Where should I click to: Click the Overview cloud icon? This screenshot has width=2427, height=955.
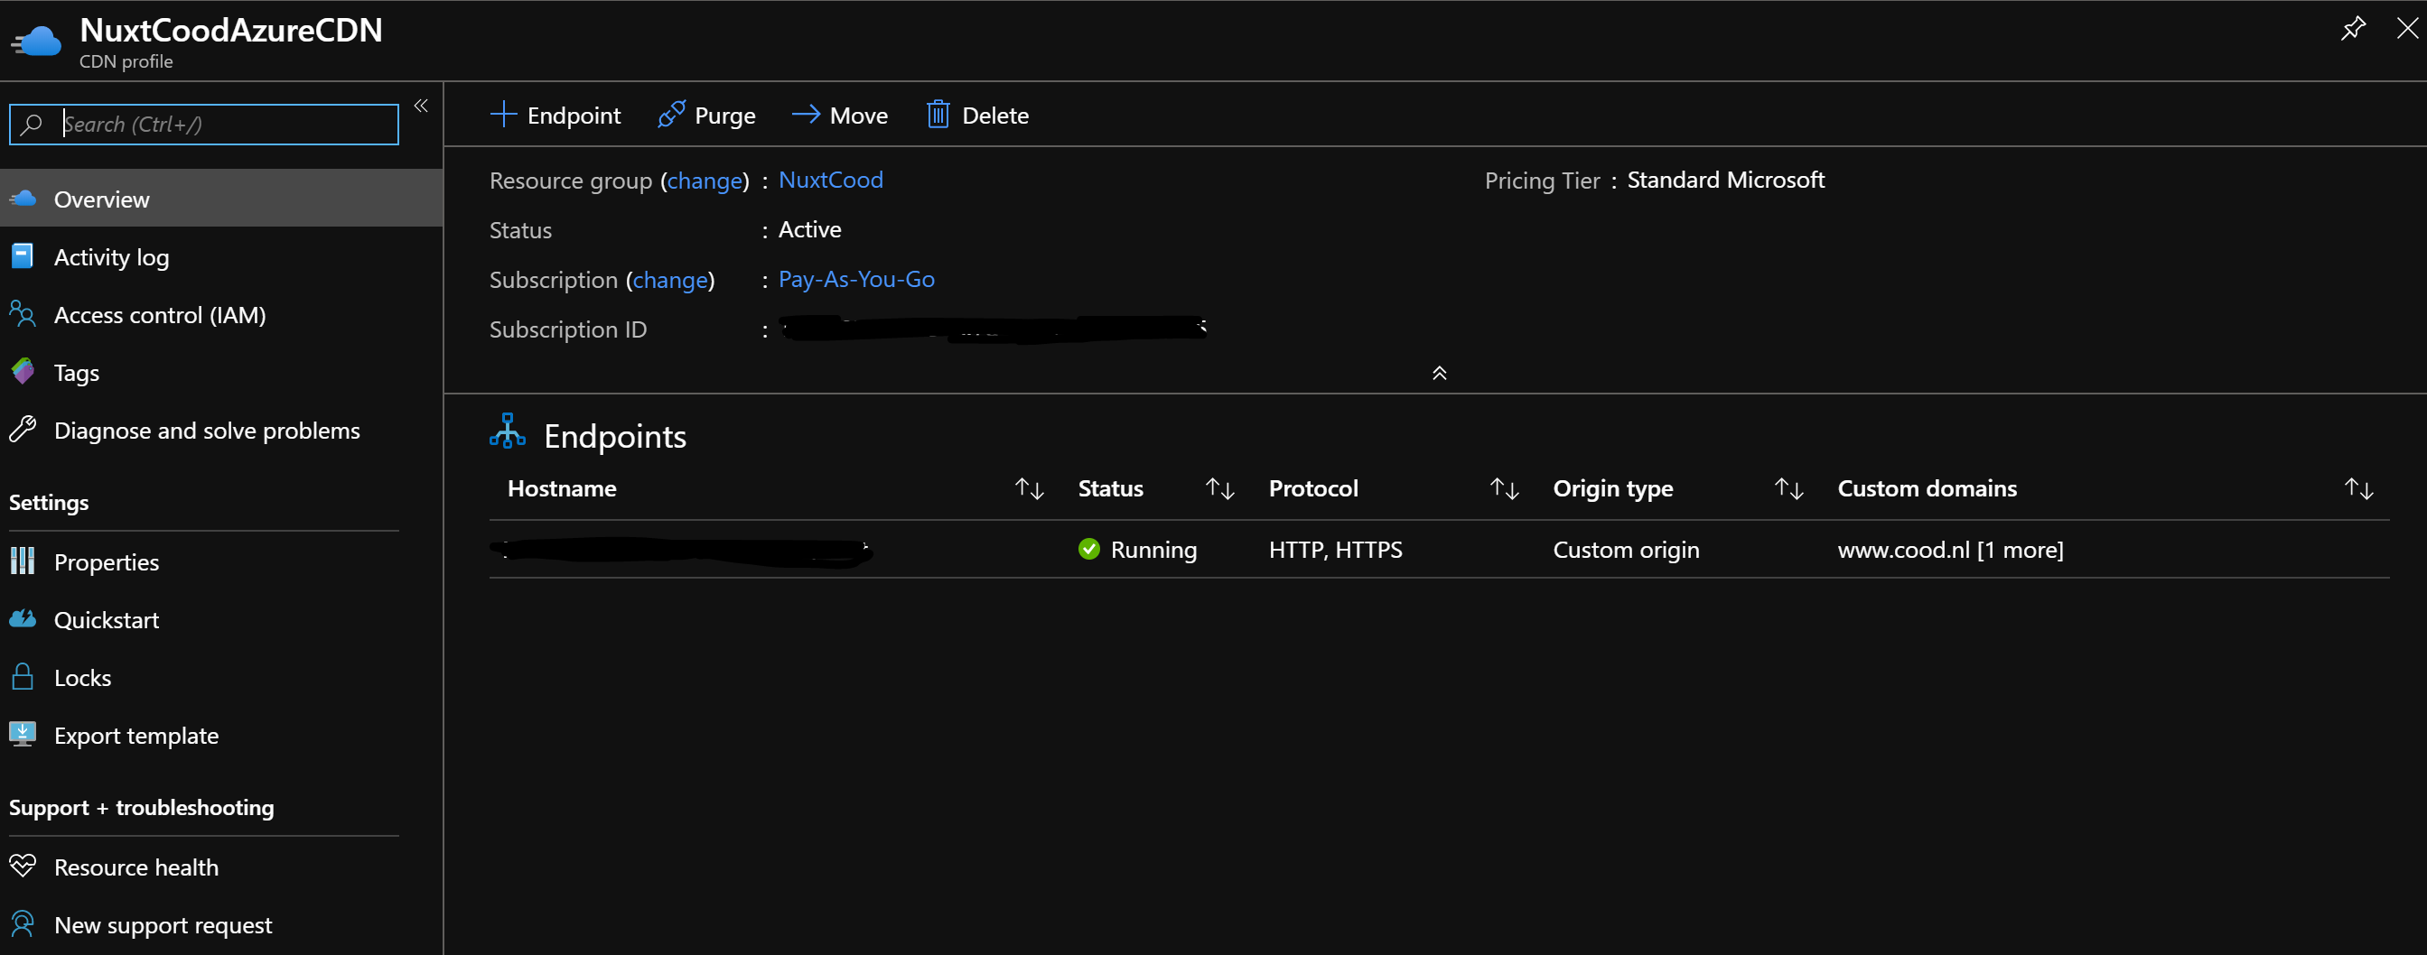[x=23, y=199]
